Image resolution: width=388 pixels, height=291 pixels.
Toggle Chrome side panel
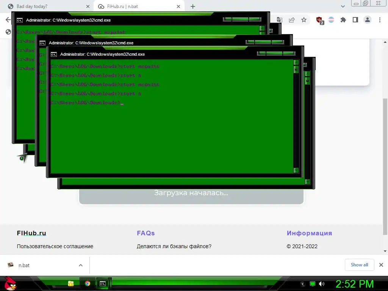pos(355,20)
